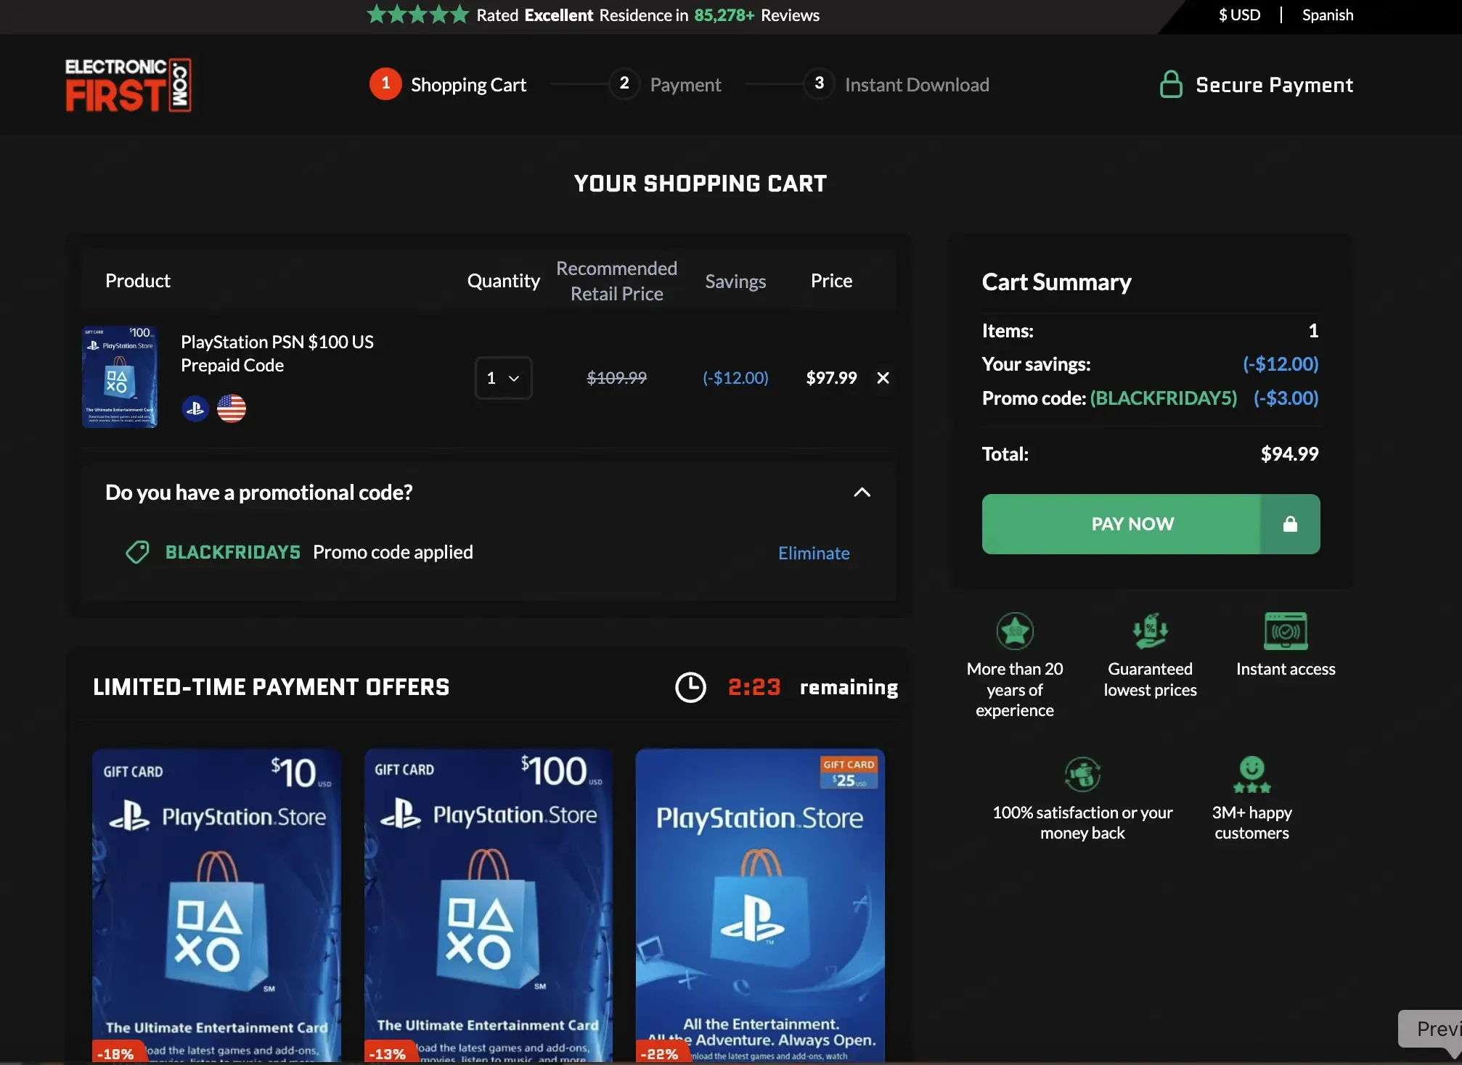Click the green padlock Secure Payment icon
This screenshot has height=1065, width=1462.
pos(1170,85)
